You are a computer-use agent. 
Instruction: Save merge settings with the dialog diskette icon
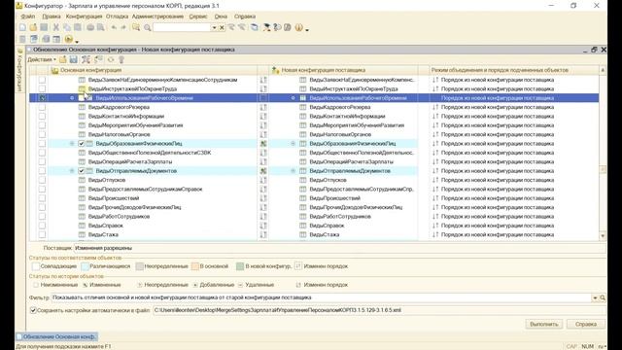[x=74, y=59]
